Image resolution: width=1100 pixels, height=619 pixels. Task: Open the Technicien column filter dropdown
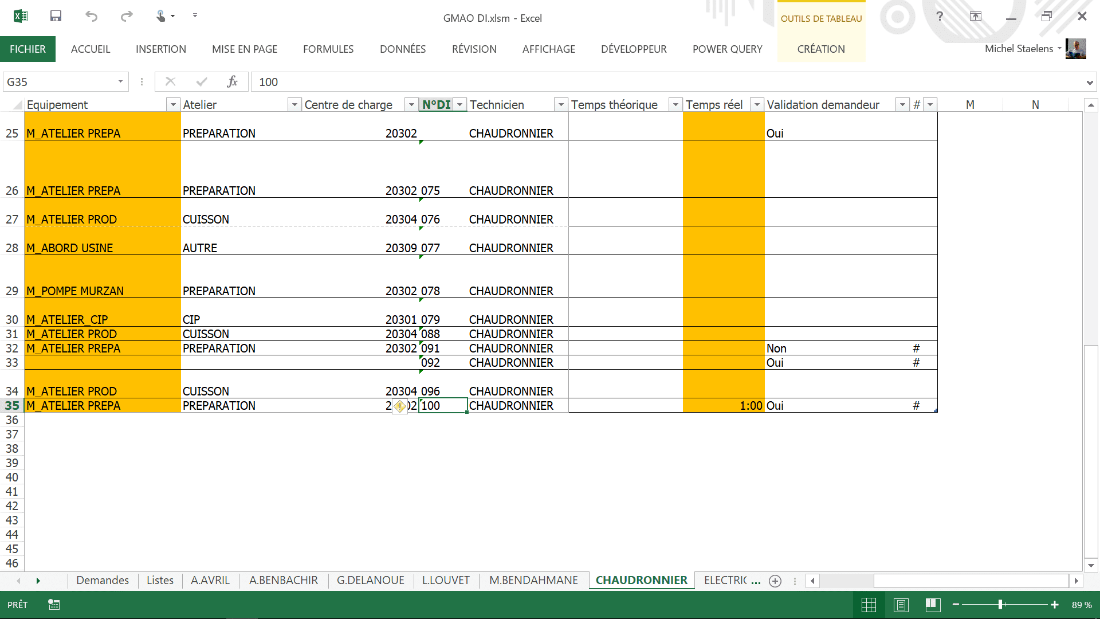[x=561, y=105]
